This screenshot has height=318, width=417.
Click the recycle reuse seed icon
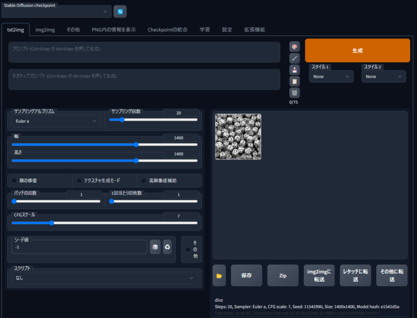167,247
